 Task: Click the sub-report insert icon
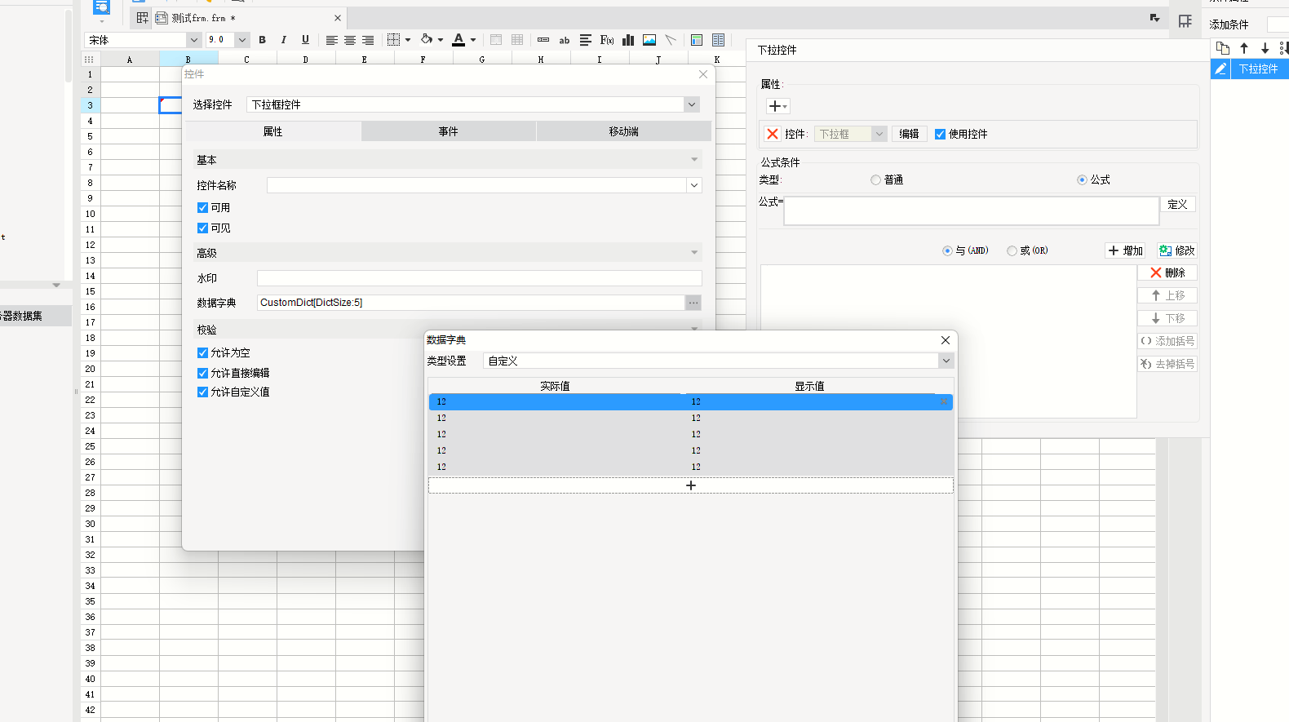(x=697, y=40)
